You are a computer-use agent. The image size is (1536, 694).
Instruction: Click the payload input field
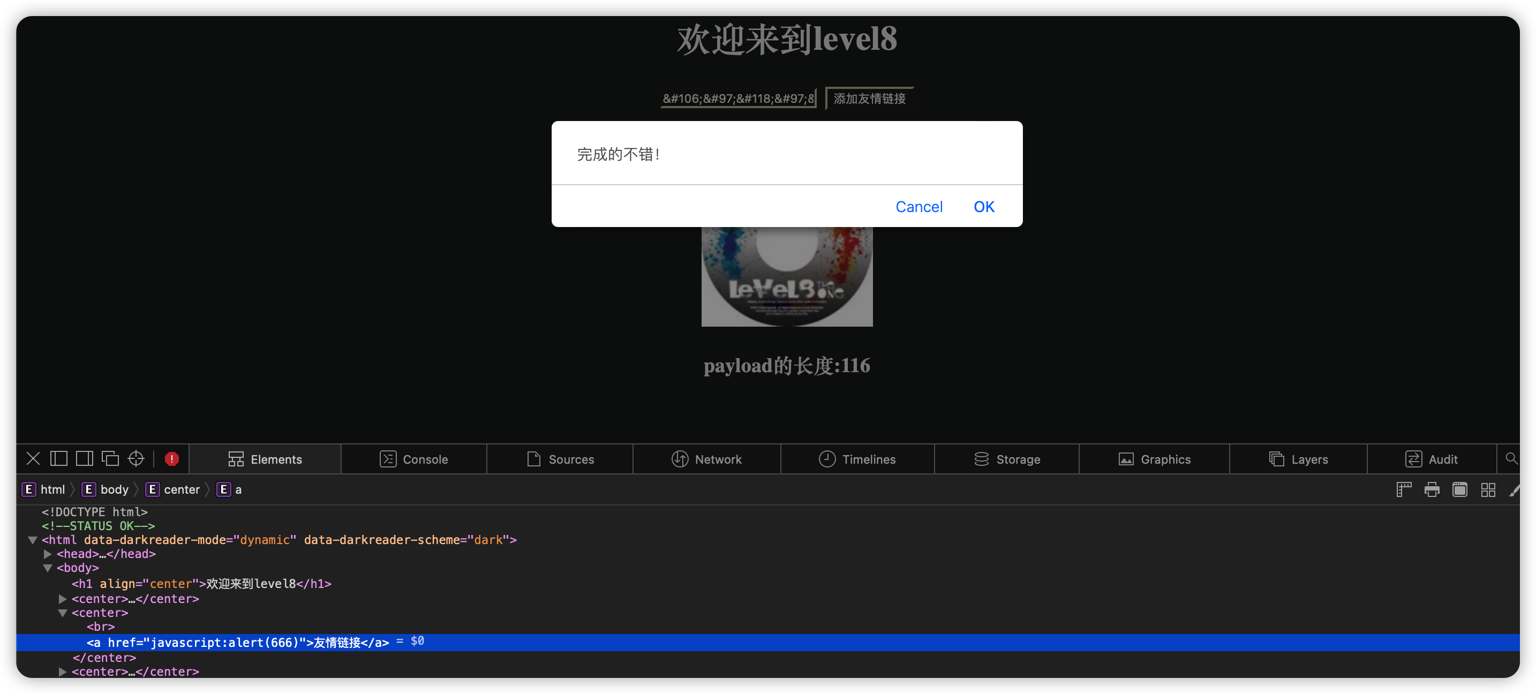click(x=738, y=99)
